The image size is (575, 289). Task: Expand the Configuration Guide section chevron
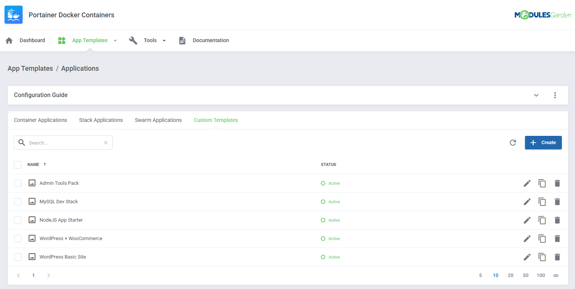536,95
